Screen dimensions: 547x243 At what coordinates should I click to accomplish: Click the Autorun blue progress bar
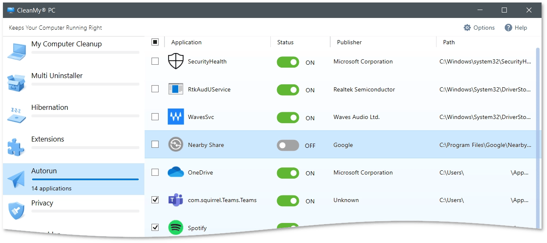85,180
